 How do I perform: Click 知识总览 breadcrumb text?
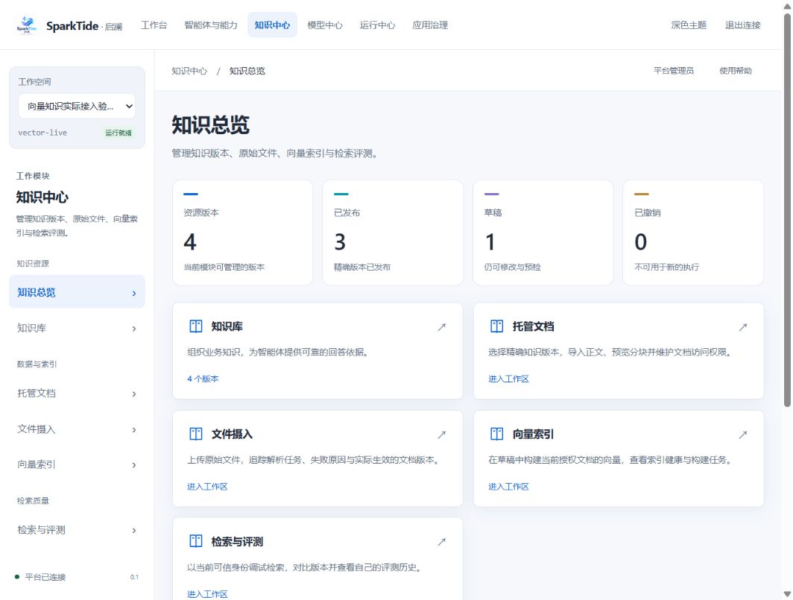[x=247, y=71]
